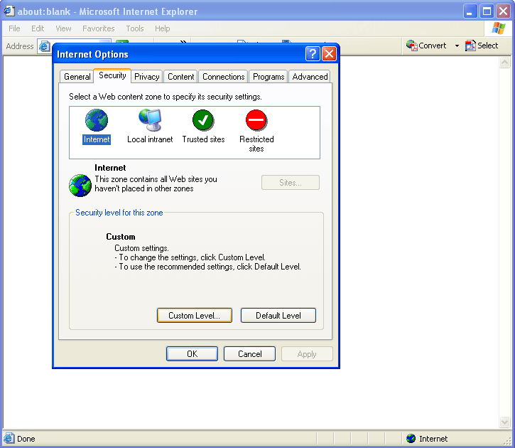Click the scrollbar down arrow of browser
This screenshot has height=448, width=515.
click(x=506, y=422)
